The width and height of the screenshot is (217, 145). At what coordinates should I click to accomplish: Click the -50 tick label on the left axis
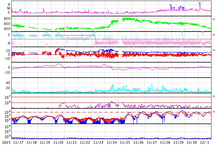point(6,72)
